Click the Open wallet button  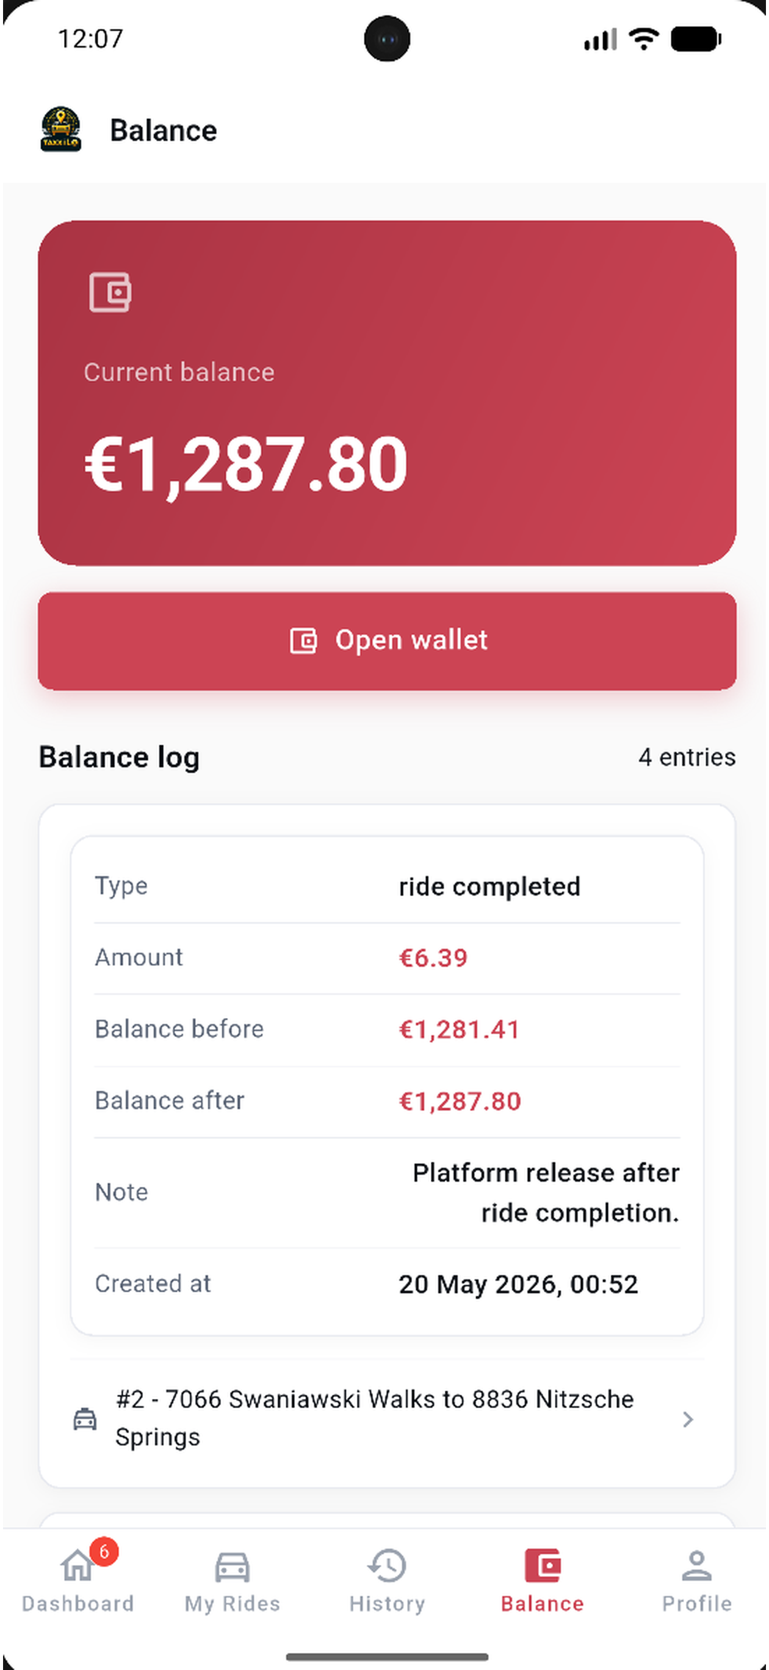click(387, 640)
